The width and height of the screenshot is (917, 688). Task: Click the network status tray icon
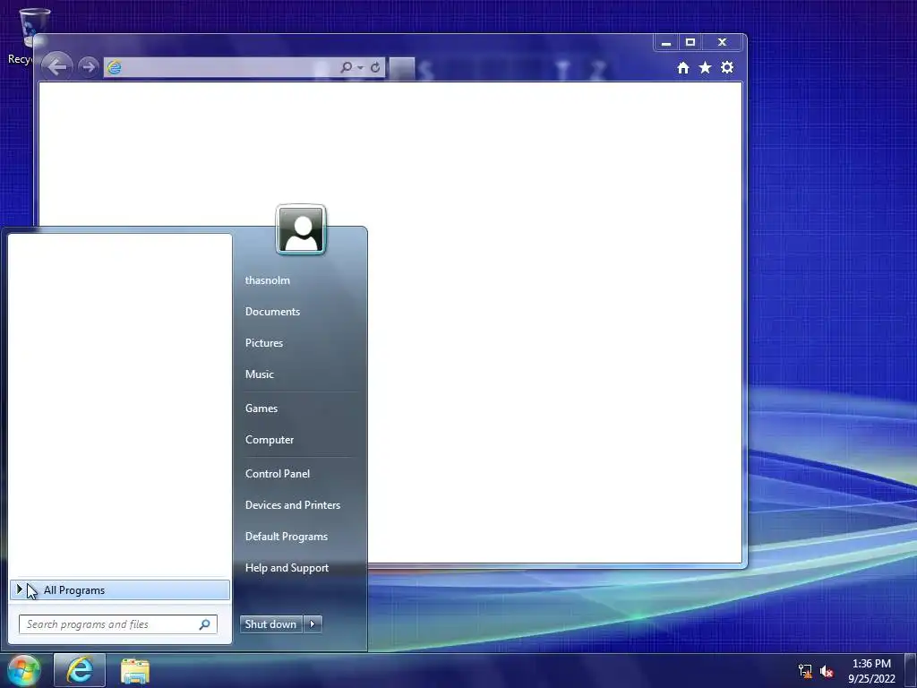(805, 671)
